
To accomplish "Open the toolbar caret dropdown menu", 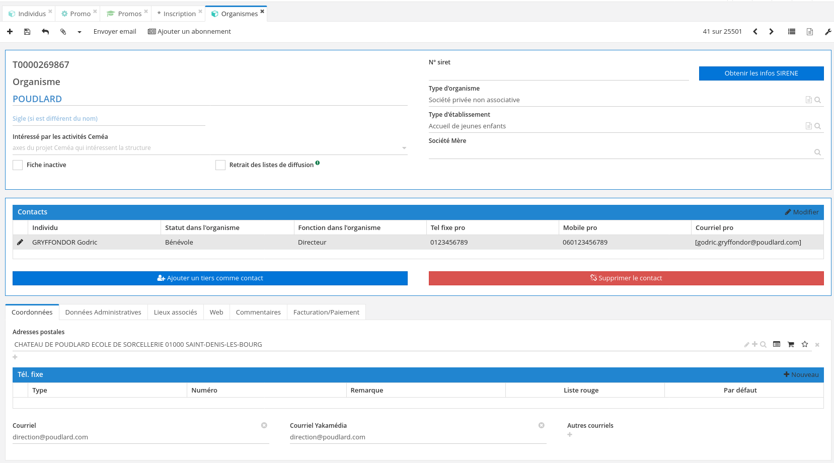I will tap(80, 32).
